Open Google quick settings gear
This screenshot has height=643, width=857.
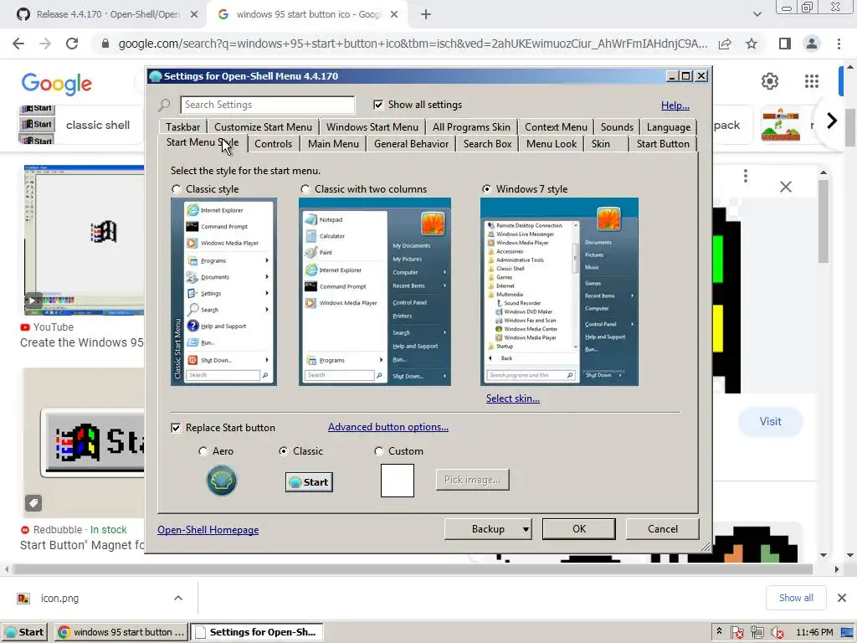pyautogui.click(x=770, y=81)
